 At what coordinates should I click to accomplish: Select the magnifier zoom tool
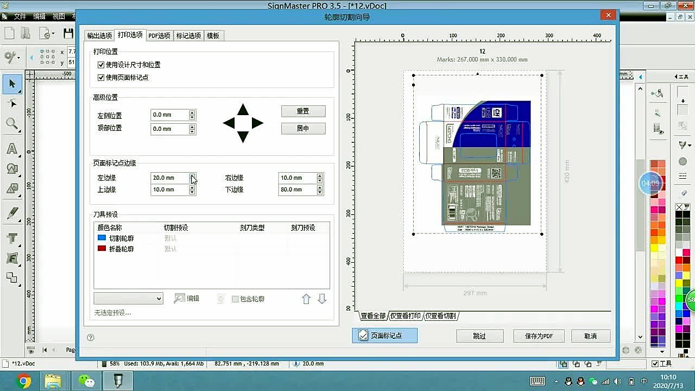click(12, 124)
